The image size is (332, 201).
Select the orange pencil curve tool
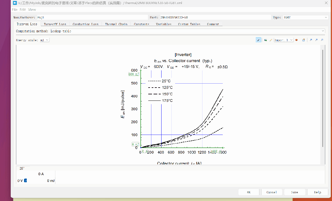(271, 40)
